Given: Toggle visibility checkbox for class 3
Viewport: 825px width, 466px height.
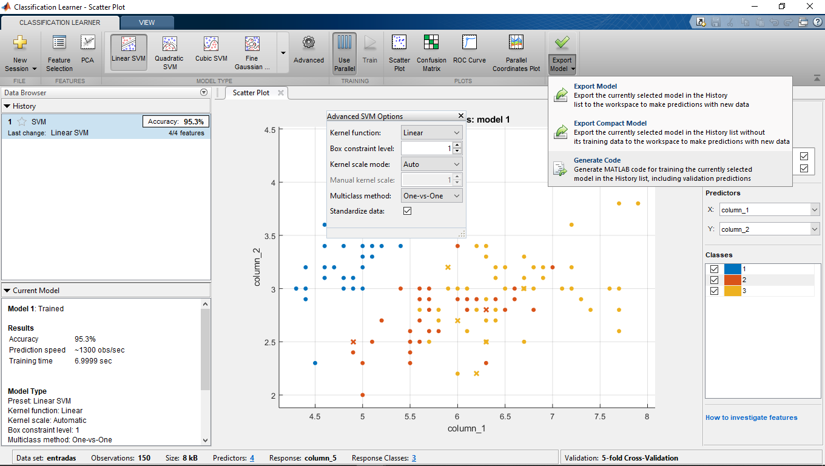Looking at the screenshot, I should click(x=714, y=291).
